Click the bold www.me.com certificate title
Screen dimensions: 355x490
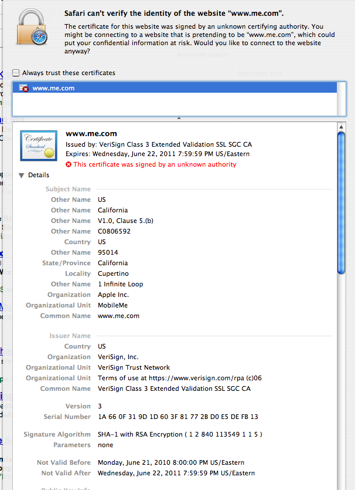[91, 134]
